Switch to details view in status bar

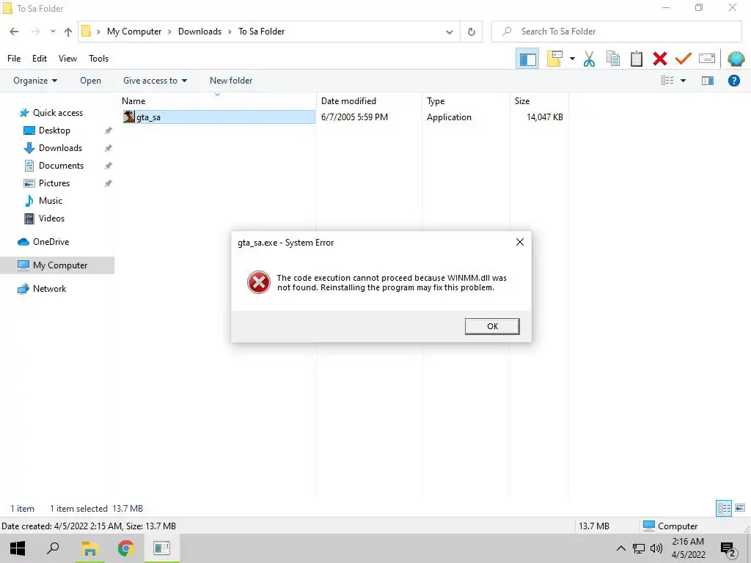[724, 508]
